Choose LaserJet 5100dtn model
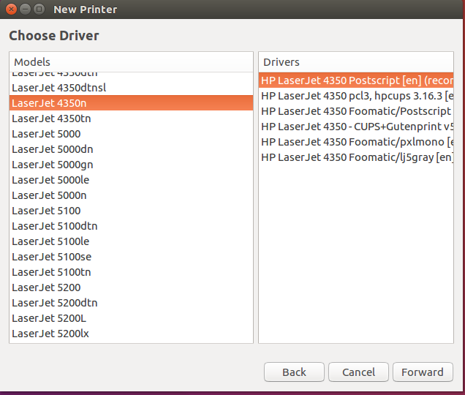The height and width of the screenshot is (395, 465). point(131,226)
